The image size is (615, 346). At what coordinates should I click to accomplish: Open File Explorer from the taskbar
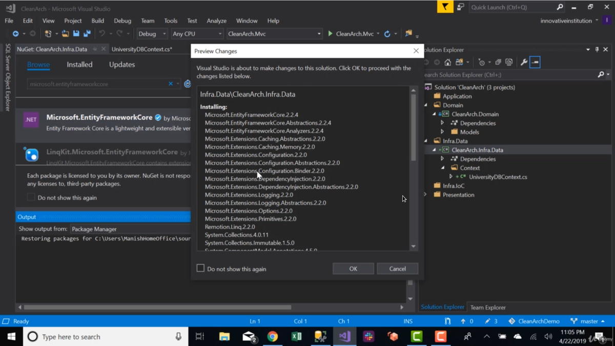pos(224,336)
